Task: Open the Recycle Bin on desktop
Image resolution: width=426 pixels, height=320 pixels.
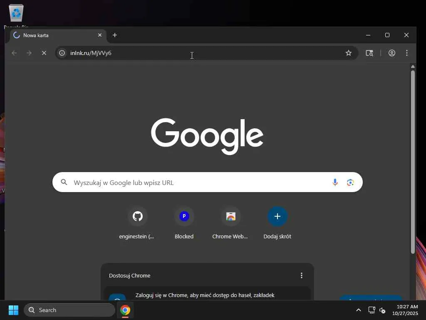Action: click(x=16, y=16)
